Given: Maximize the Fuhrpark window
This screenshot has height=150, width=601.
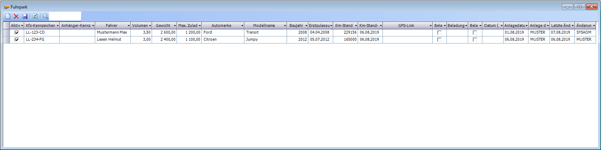Looking at the screenshot, I should pos(579,7).
